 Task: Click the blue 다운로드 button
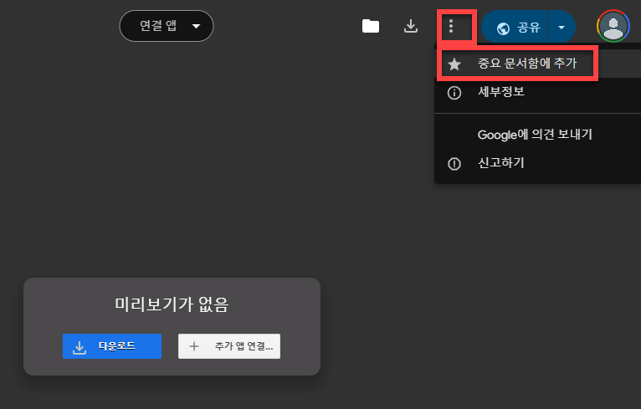click(112, 346)
